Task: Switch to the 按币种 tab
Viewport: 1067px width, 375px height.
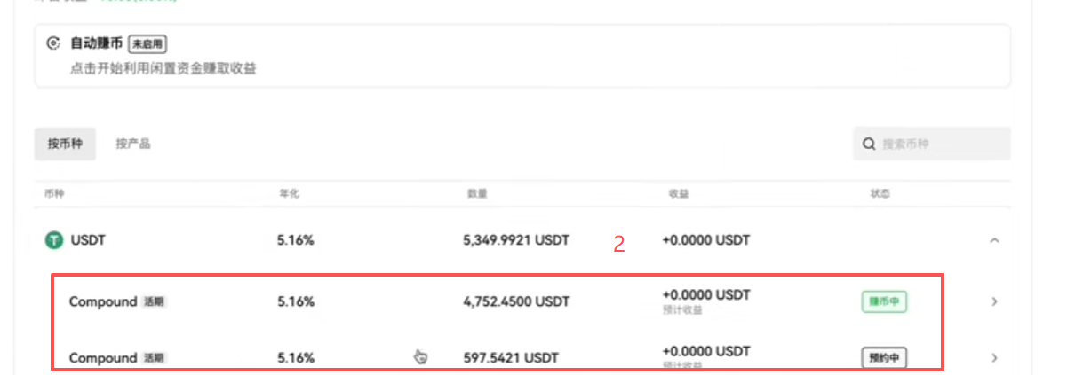Action: click(x=65, y=144)
